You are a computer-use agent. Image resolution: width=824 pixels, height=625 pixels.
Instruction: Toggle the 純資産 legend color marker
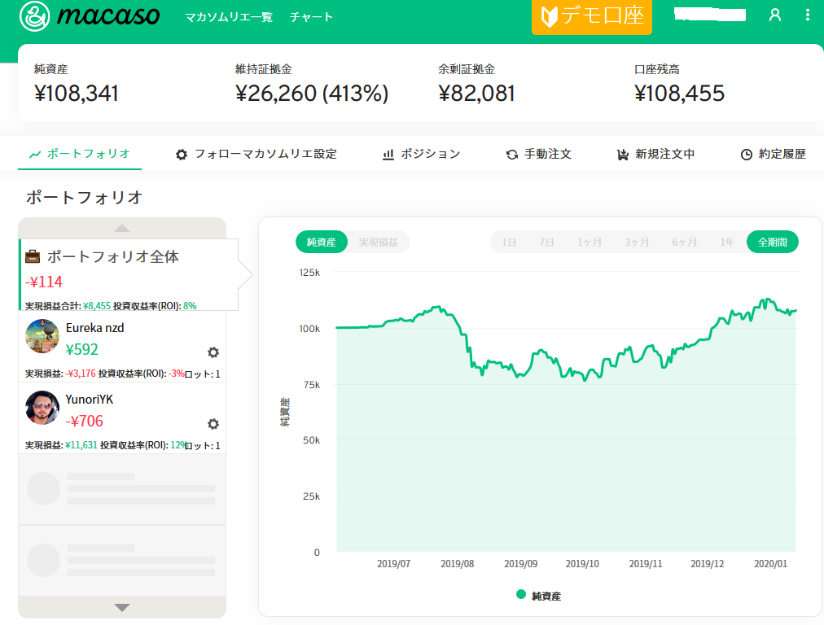click(x=521, y=595)
